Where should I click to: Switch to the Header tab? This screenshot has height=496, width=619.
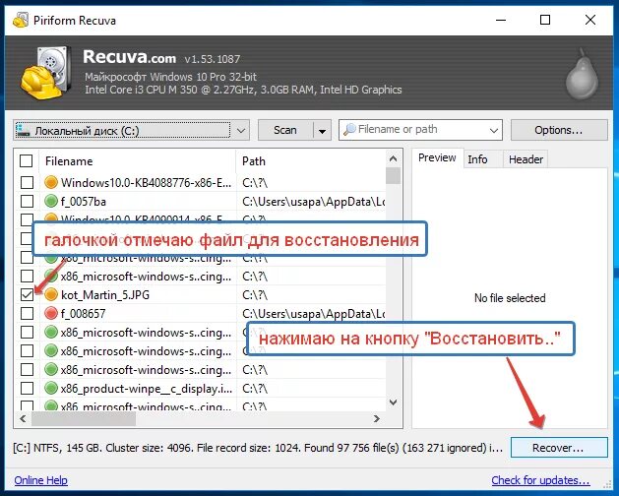(x=526, y=159)
